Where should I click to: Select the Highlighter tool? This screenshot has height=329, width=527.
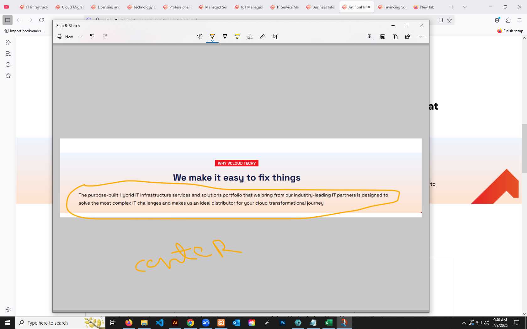coord(237,37)
